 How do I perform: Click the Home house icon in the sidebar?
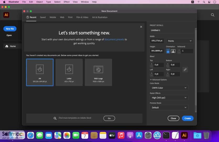(x=7, y=46)
